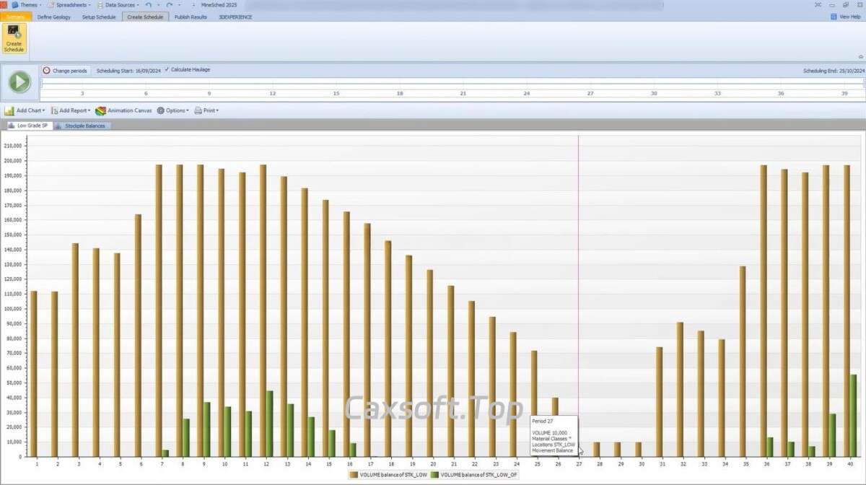
Task: Open the Publish Results ribbon tab
Action: (191, 17)
